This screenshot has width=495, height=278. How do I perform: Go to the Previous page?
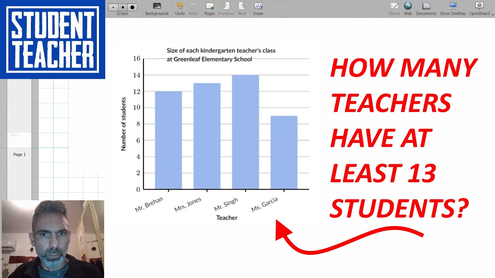[x=226, y=9]
